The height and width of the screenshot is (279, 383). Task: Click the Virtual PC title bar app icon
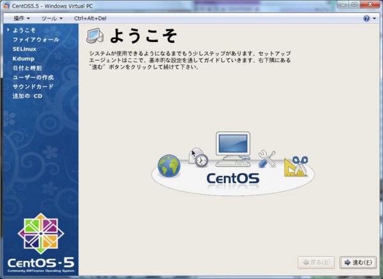[x=6, y=6]
